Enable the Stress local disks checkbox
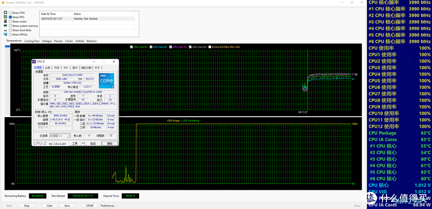 pyautogui.click(x=10, y=30)
